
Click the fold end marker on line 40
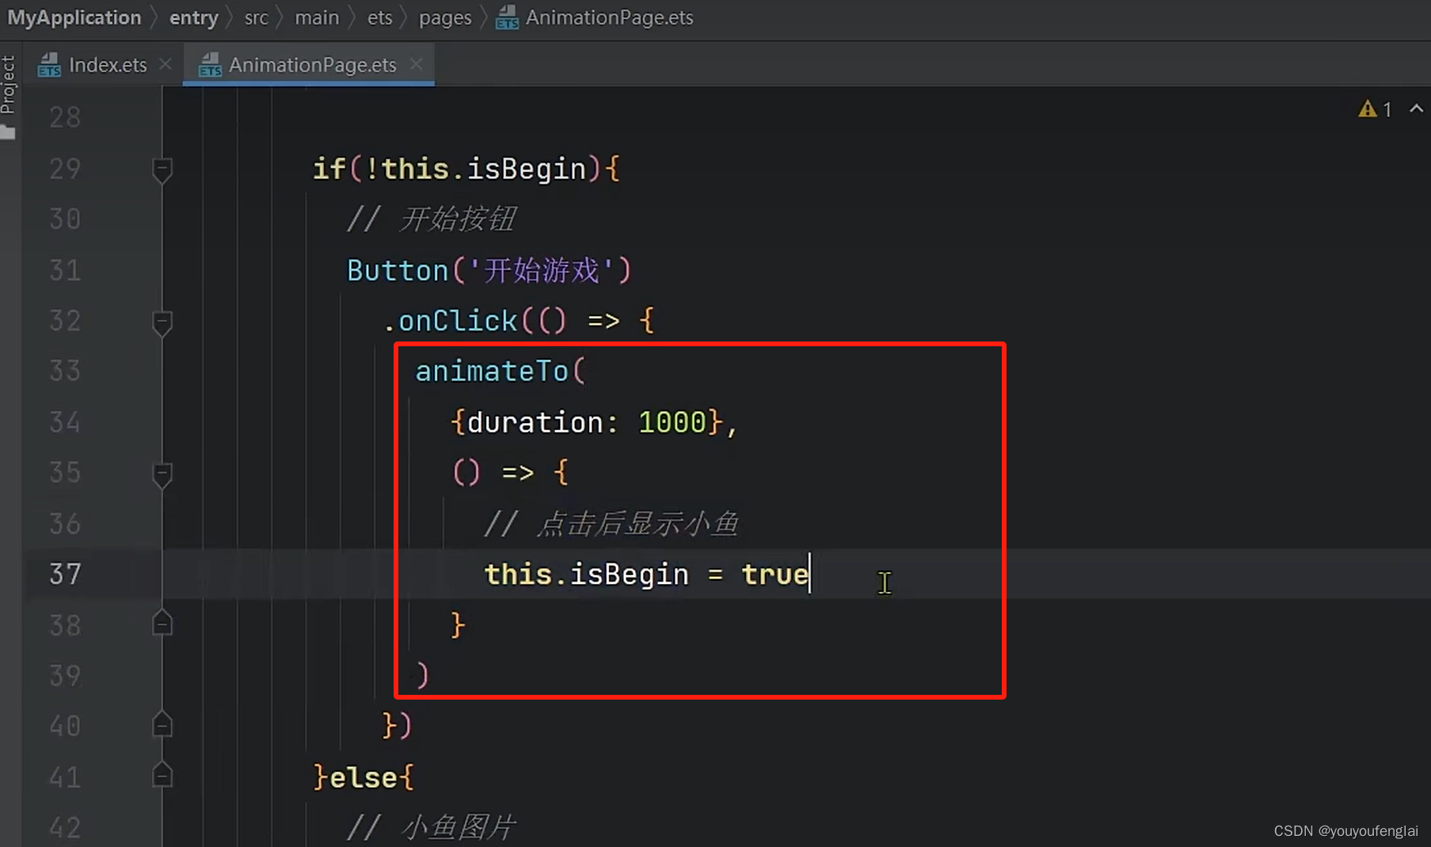coord(162,725)
